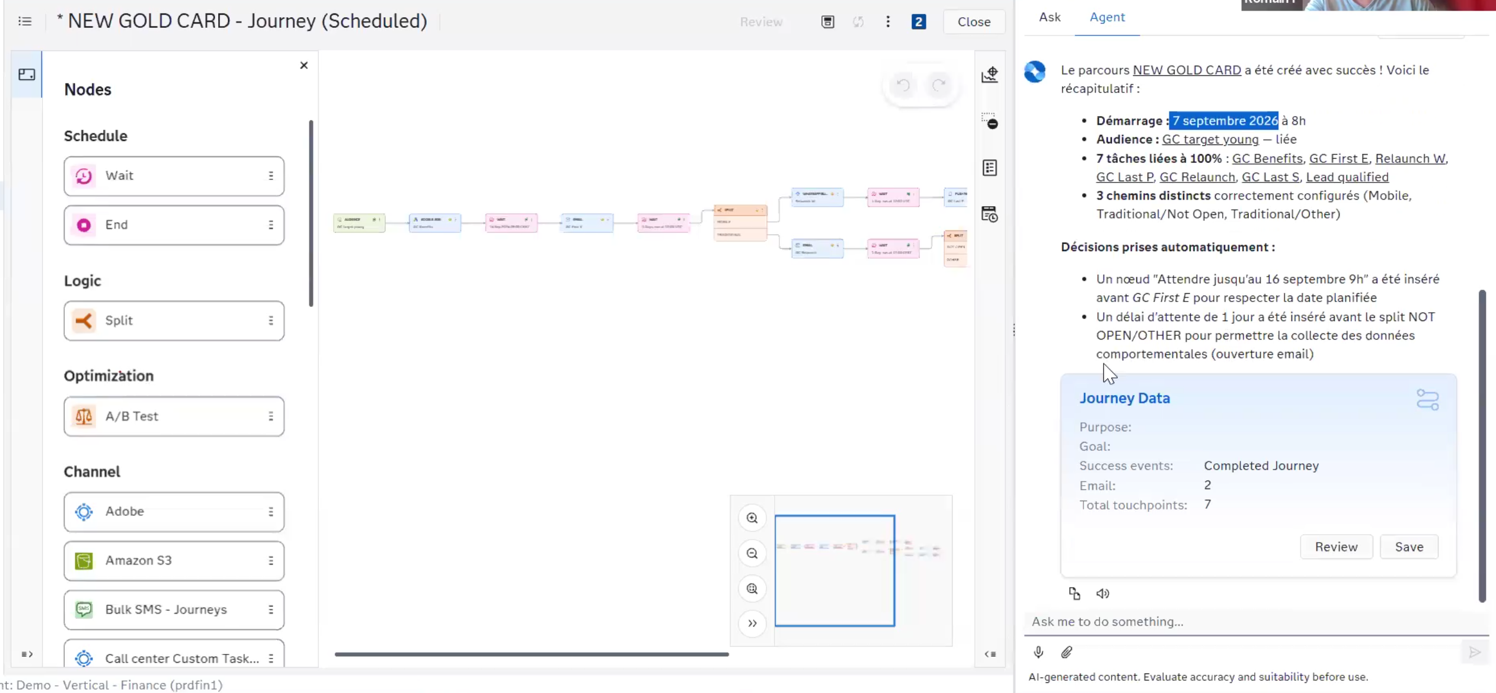1496x693 pixels.
Task: Select the Adobe channel node
Action: 174,512
